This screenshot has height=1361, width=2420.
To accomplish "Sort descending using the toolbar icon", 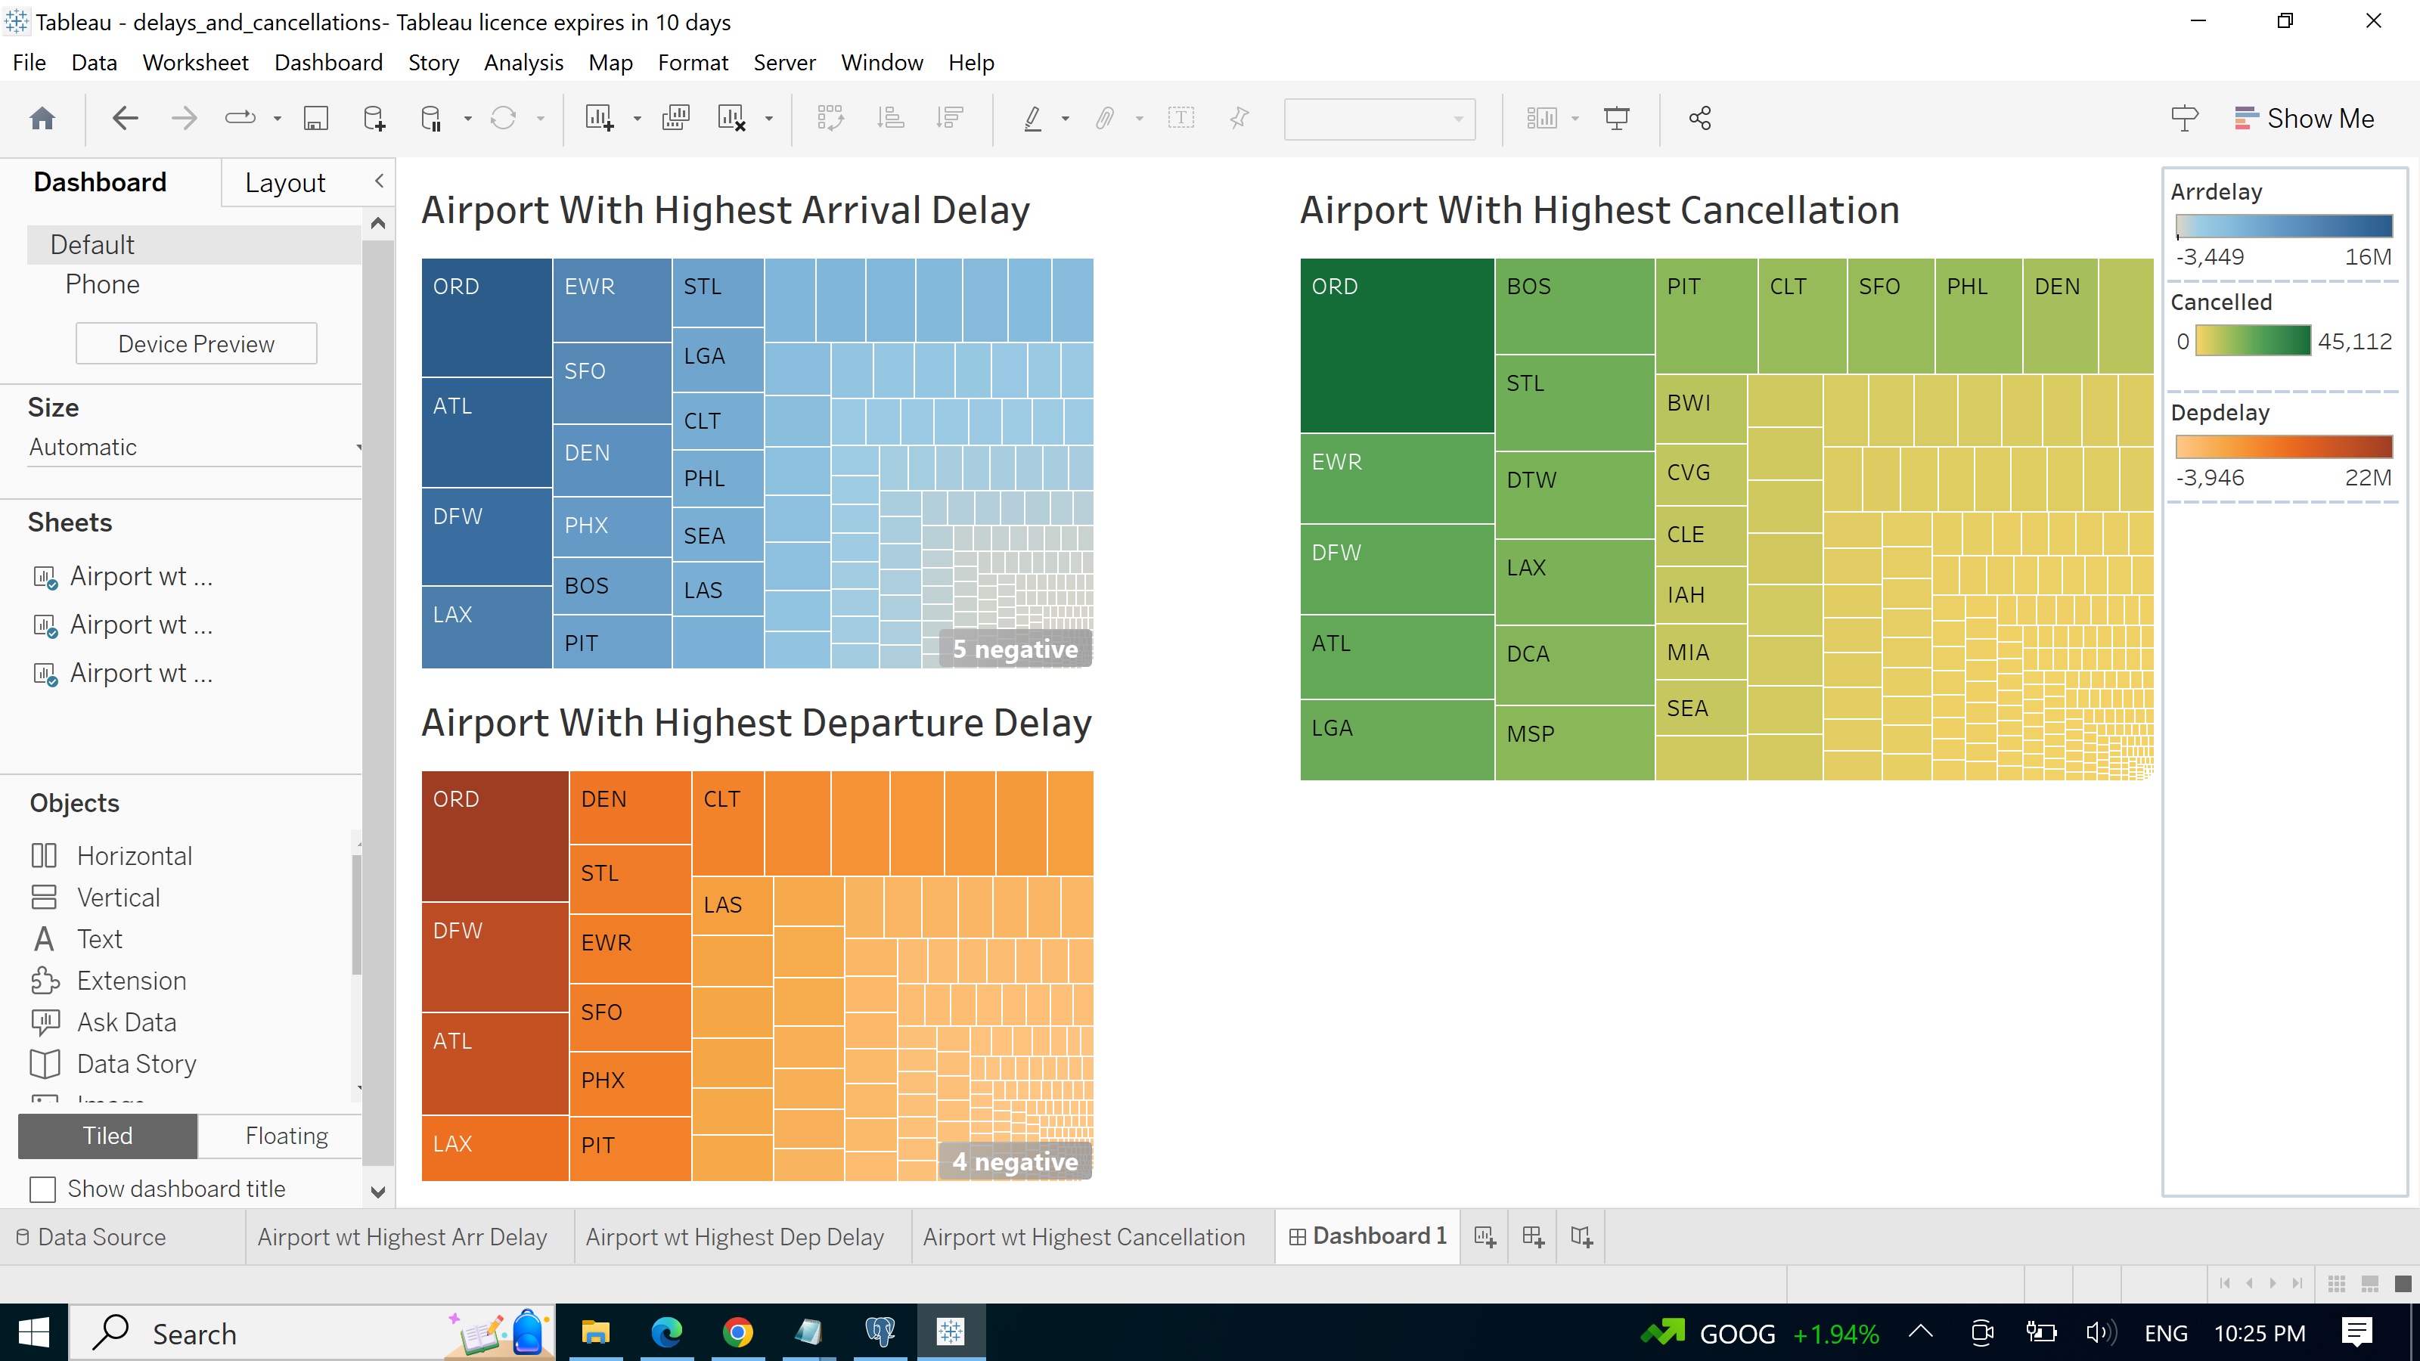I will click(950, 117).
